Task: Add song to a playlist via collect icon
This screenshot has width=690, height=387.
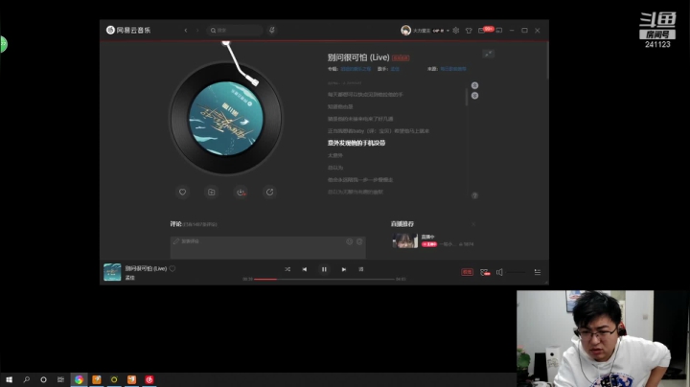Action: click(x=211, y=193)
